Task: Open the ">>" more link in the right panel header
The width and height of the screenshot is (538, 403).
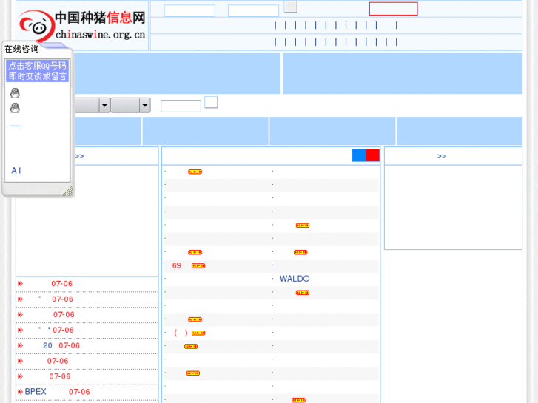Action: [x=442, y=156]
